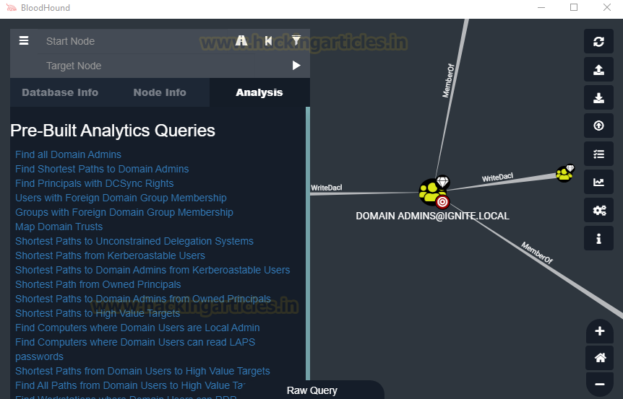Image resolution: width=623 pixels, height=399 pixels.
Task: Run Shortest Paths to Domain Admins from Kerberoastable Users
Action: (x=152, y=270)
